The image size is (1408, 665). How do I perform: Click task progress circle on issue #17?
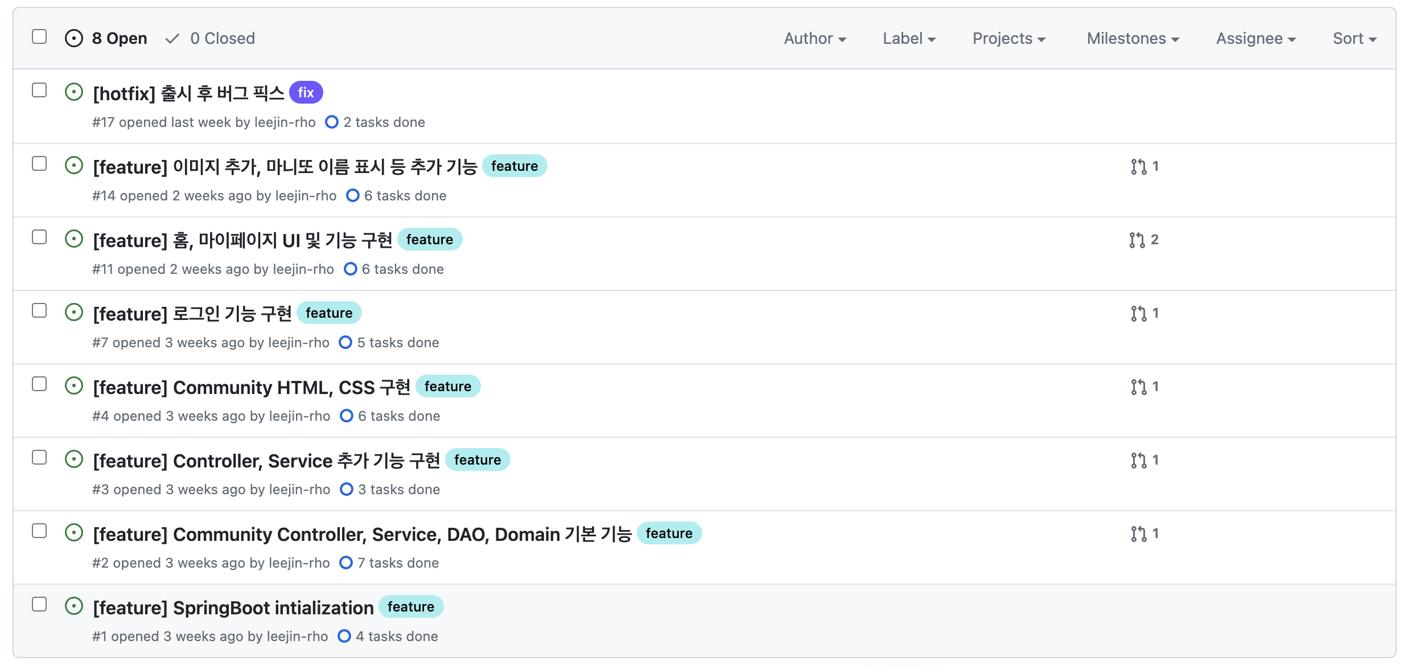pos(332,122)
